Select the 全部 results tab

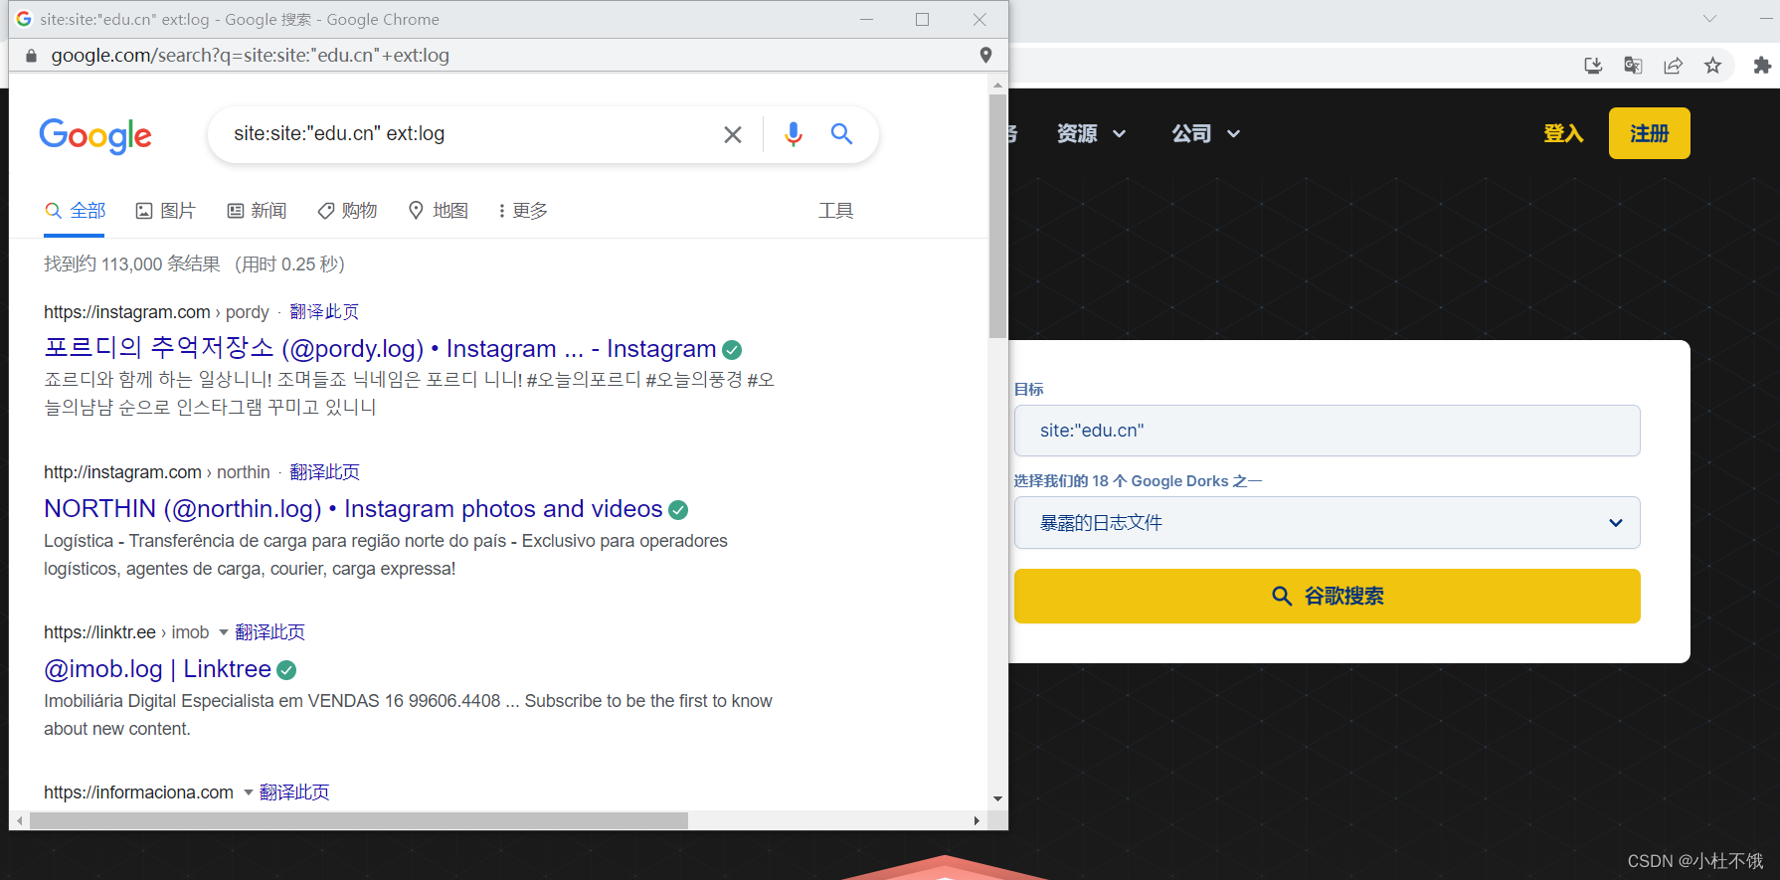tap(76, 211)
